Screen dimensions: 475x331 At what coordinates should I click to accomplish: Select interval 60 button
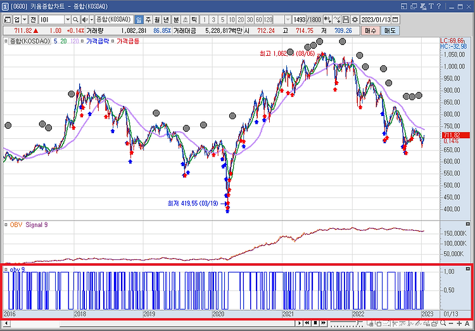click(259, 20)
